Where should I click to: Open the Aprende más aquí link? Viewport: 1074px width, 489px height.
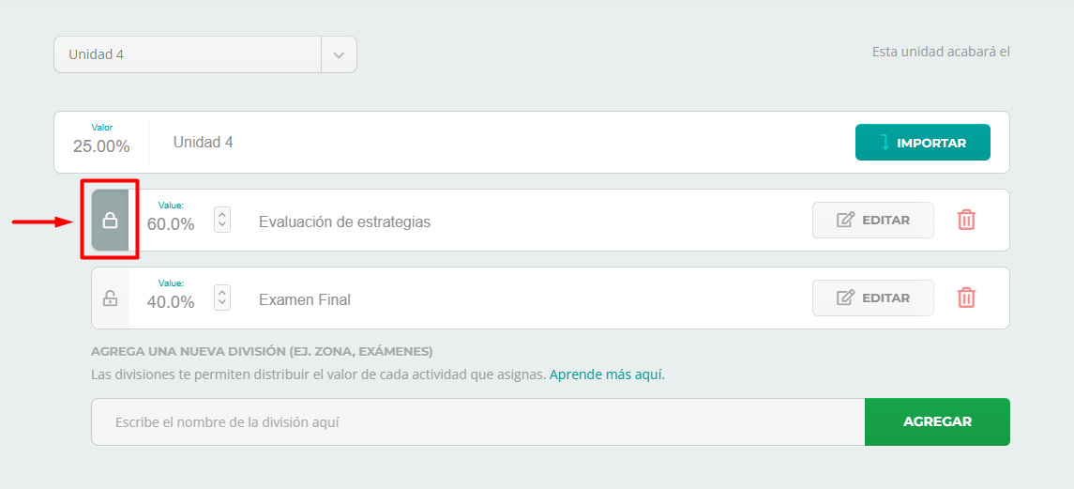point(607,375)
